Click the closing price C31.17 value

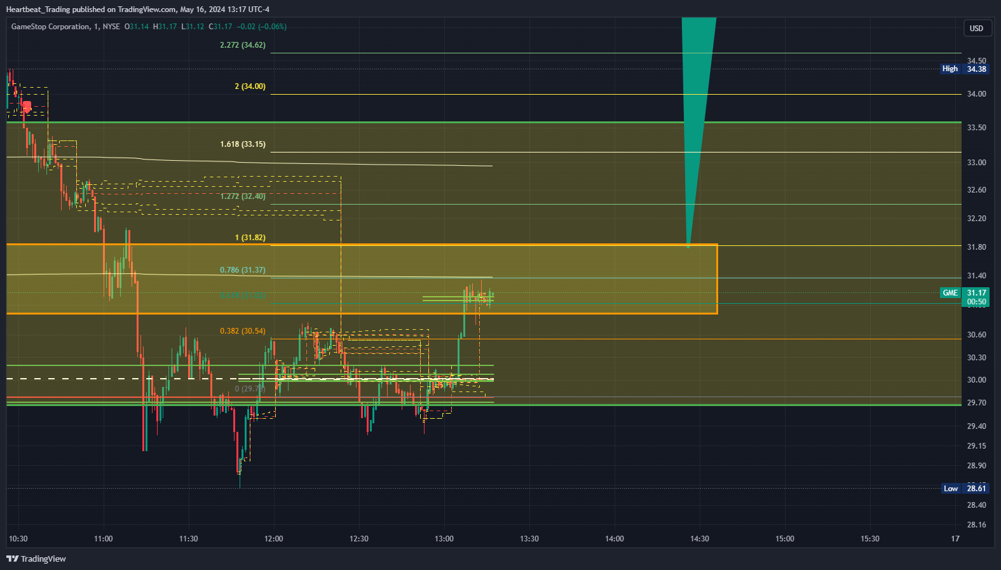pyautogui.click(x=221, y=27)
